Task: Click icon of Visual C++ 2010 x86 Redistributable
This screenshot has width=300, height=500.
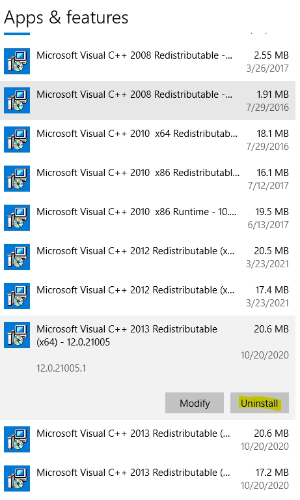Action: [x=17, y=179]
